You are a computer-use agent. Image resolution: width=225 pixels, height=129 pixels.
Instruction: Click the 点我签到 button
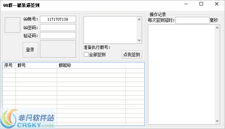click(x=131, y=54)
